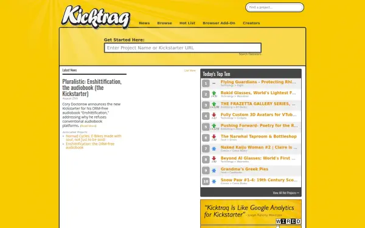Open Naked Kaiju Woman #2 project
This screenshot has height=228, width=365.
click(x=259, y=147)
